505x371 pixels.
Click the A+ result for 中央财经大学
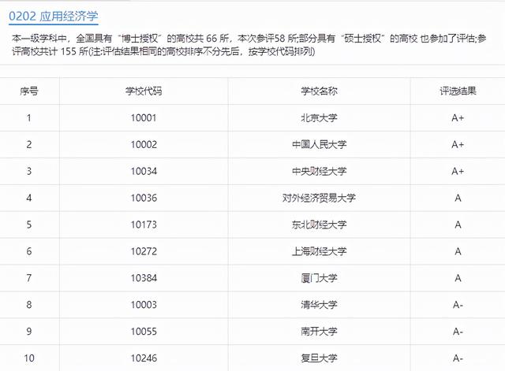pos(458,172)
